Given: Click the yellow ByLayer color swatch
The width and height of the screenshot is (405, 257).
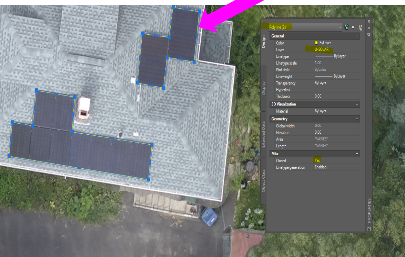Looking at the screenshot, I should 316,43.
